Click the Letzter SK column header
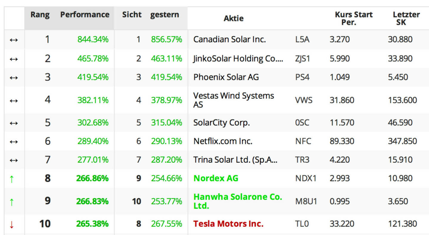Image resolution: width=429 pixels, height=235 pixels. (x=406, y=18)
